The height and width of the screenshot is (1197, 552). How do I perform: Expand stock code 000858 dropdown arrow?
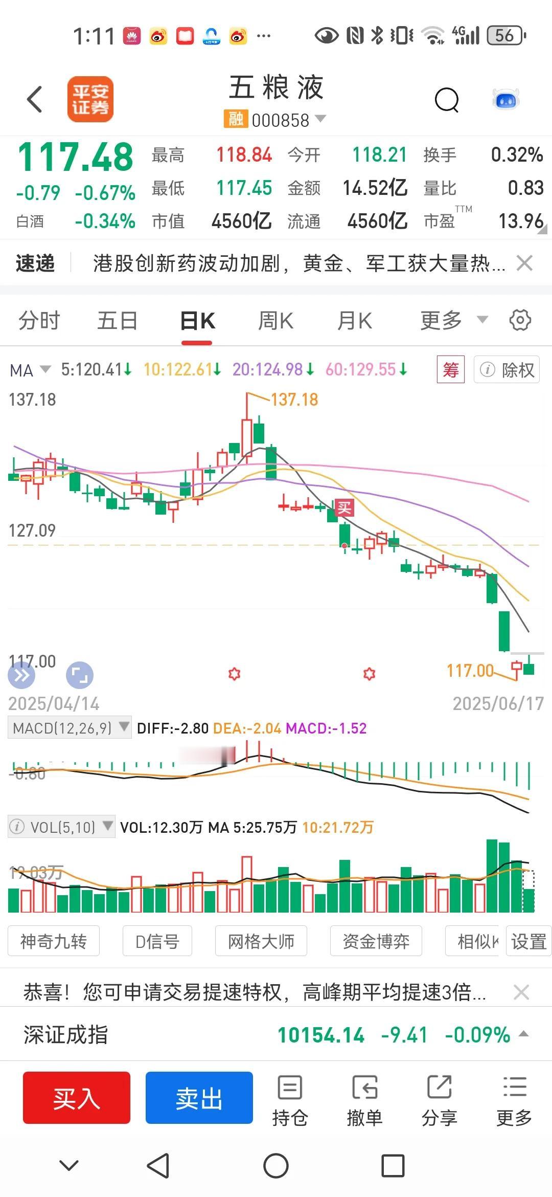coord(320,119)
